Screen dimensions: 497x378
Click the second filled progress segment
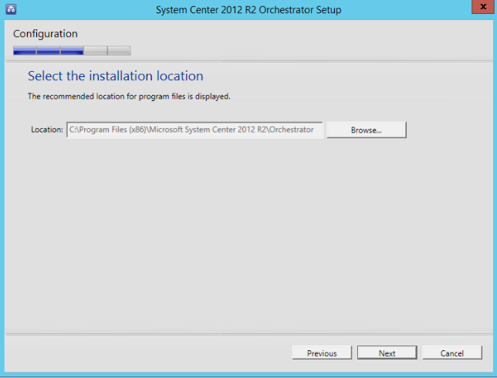[x=48, y=51]
